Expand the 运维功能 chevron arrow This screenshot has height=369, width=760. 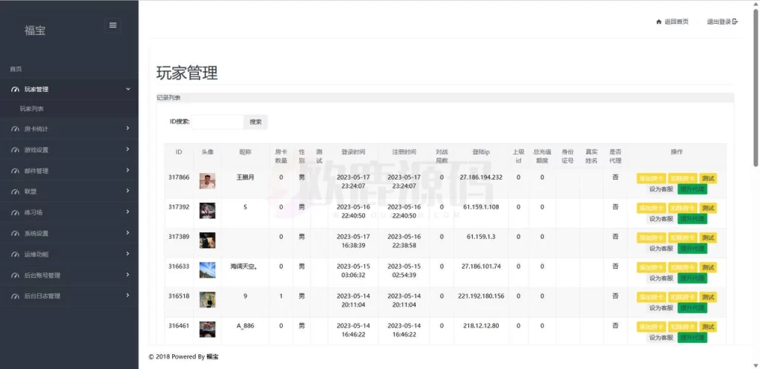[128, 254]
